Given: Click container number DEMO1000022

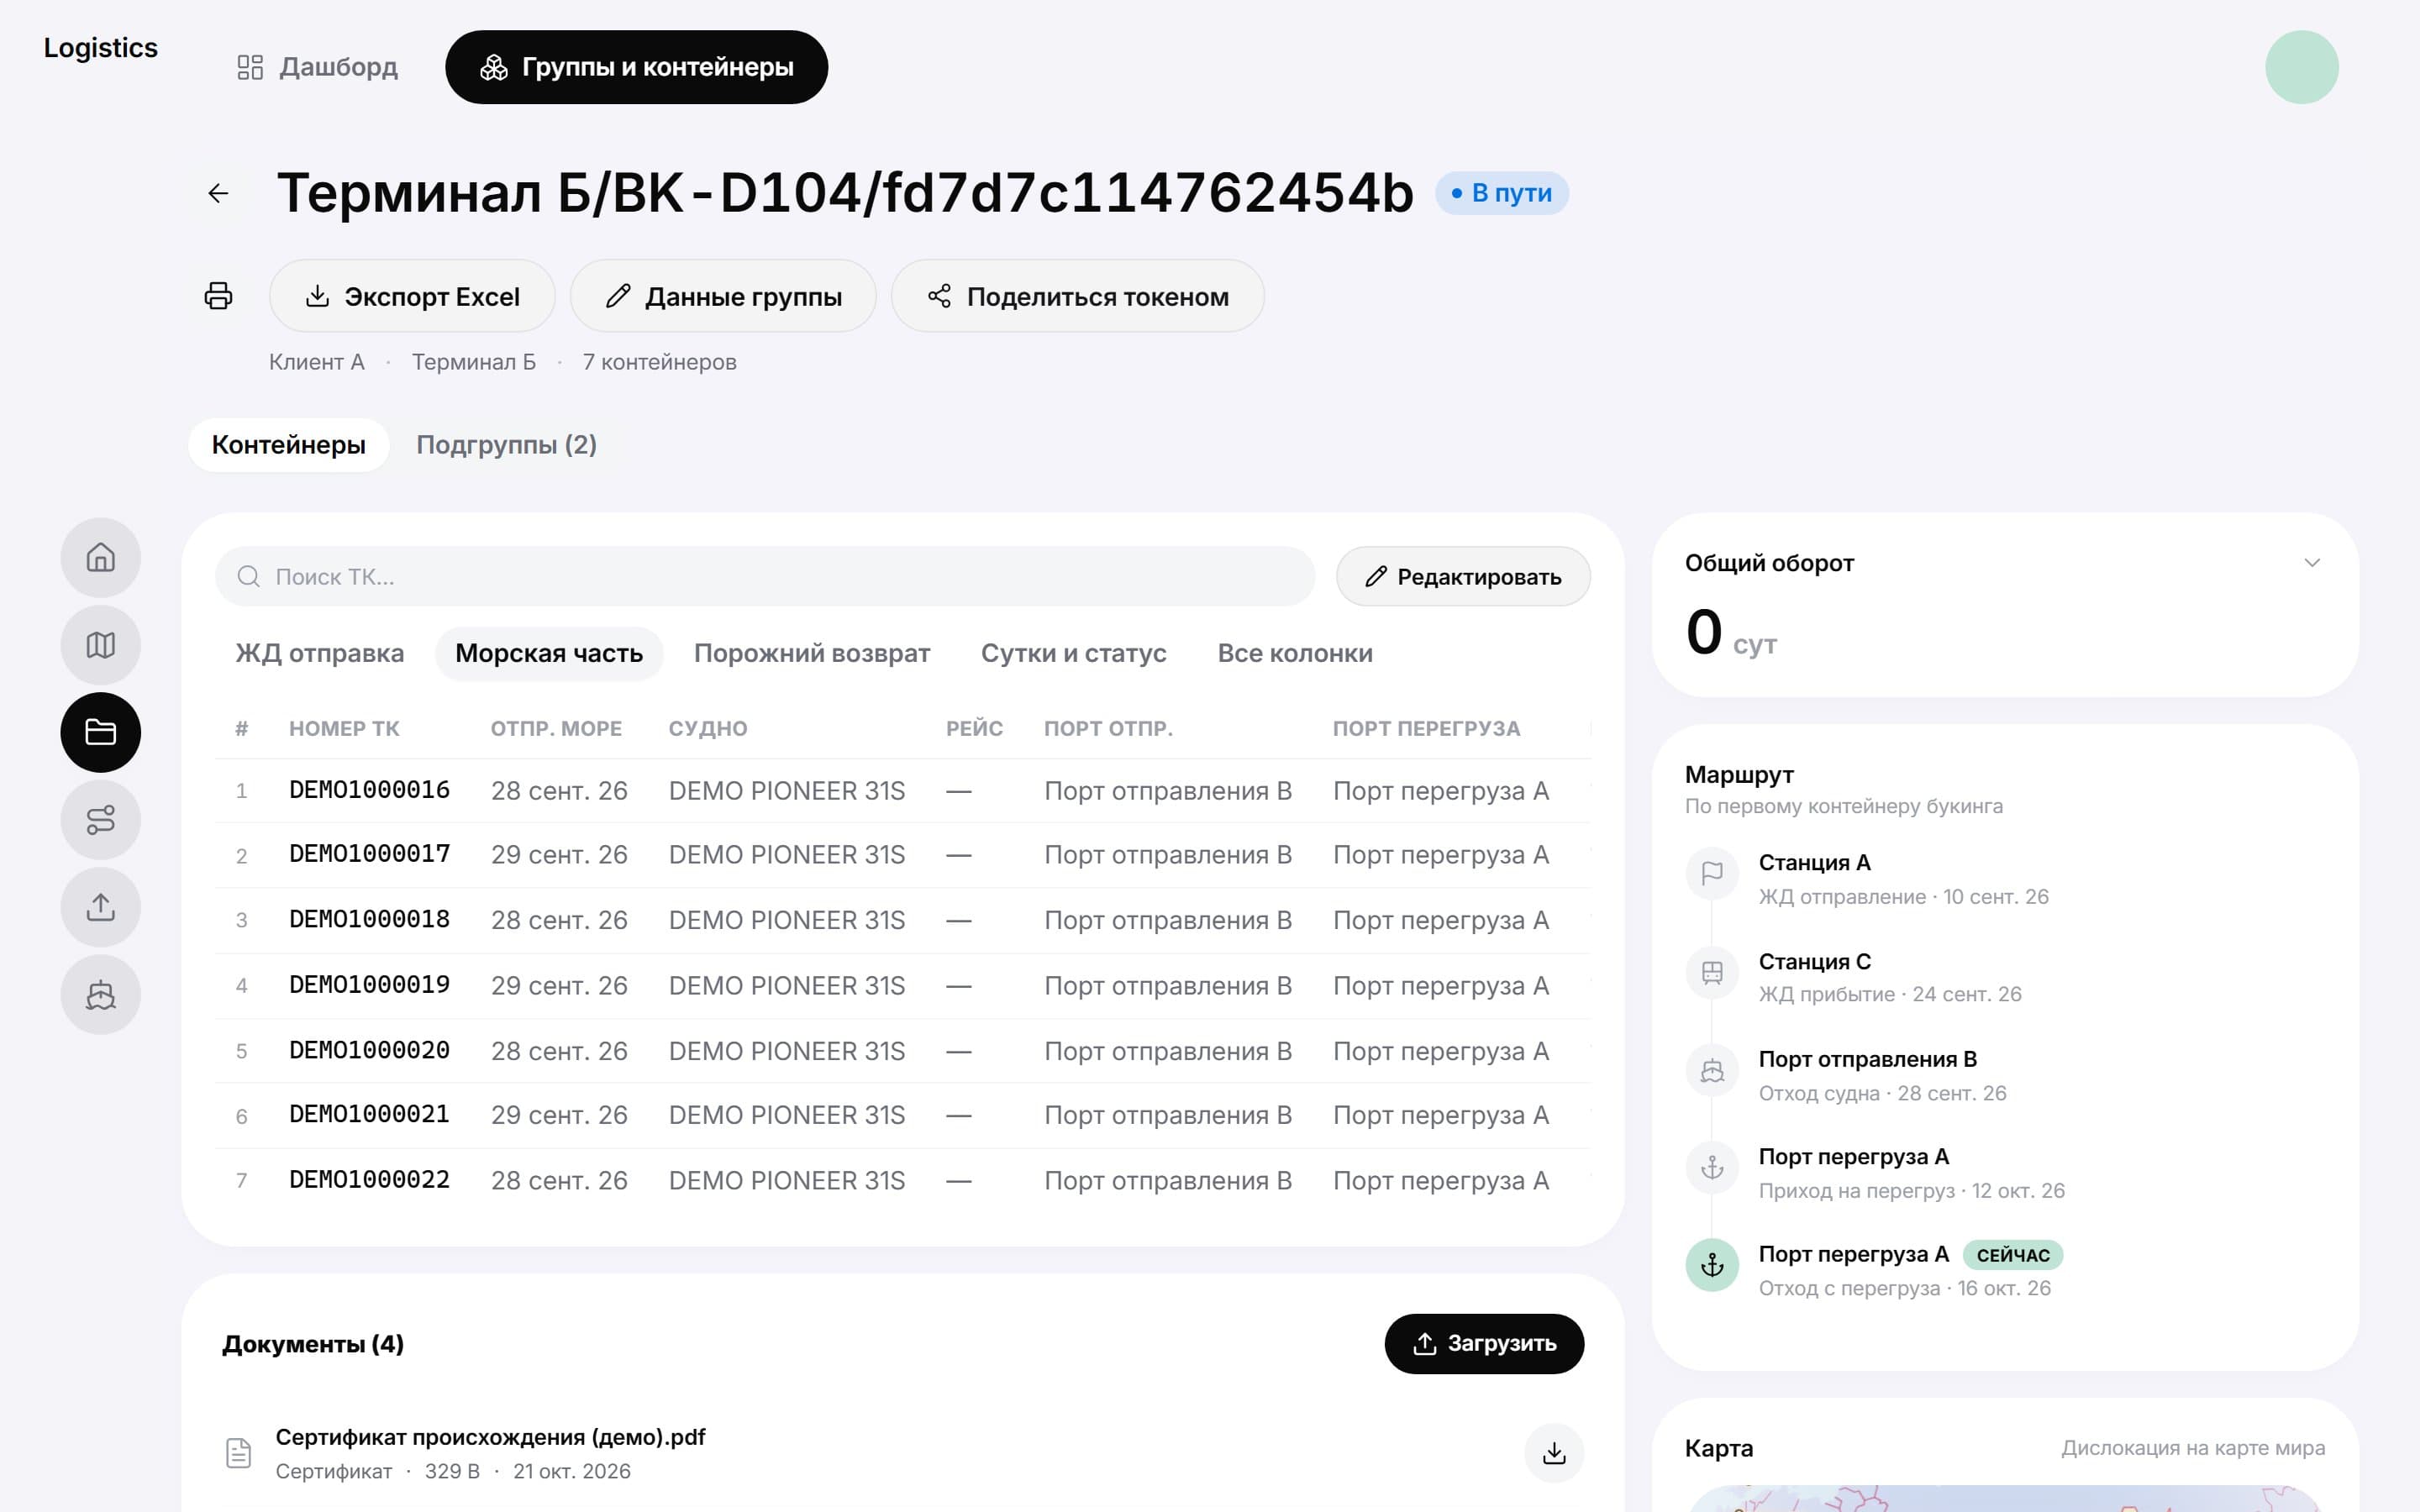Looking at the screenshot, I should [x=369, y=1181].
